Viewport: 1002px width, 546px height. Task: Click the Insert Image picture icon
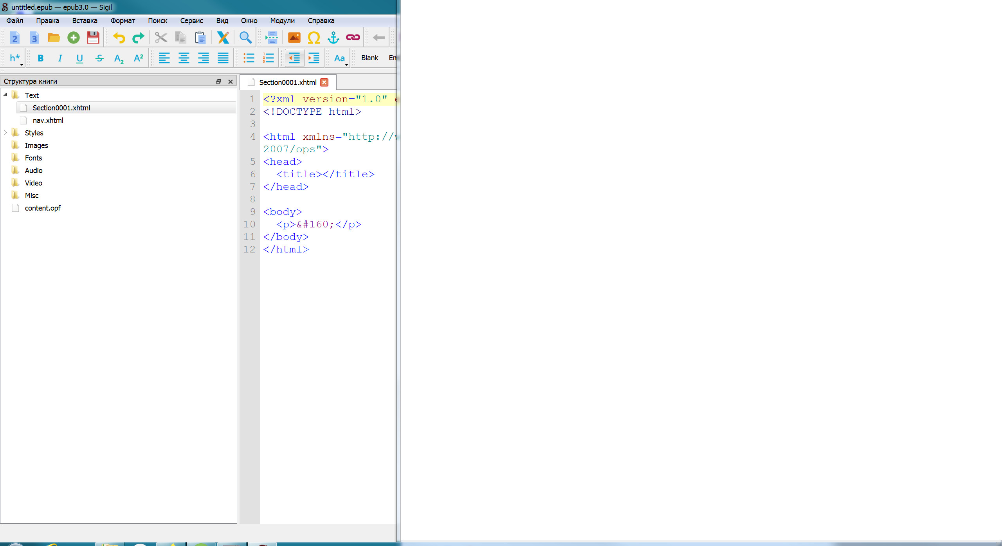[294, 38]
